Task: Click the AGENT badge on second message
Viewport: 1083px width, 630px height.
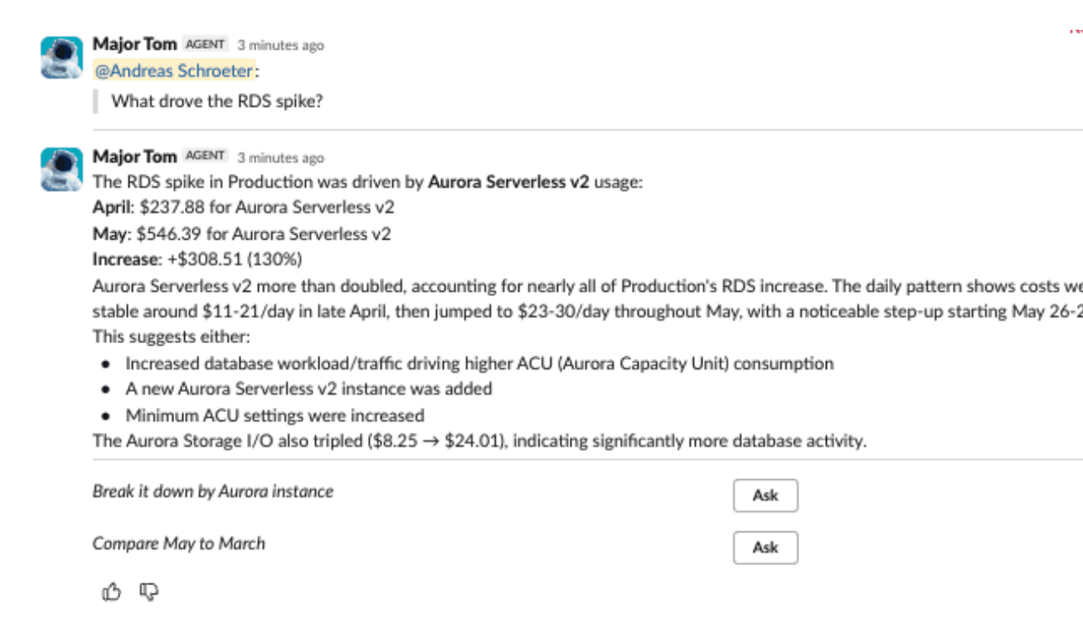Action: click(206, 156)
